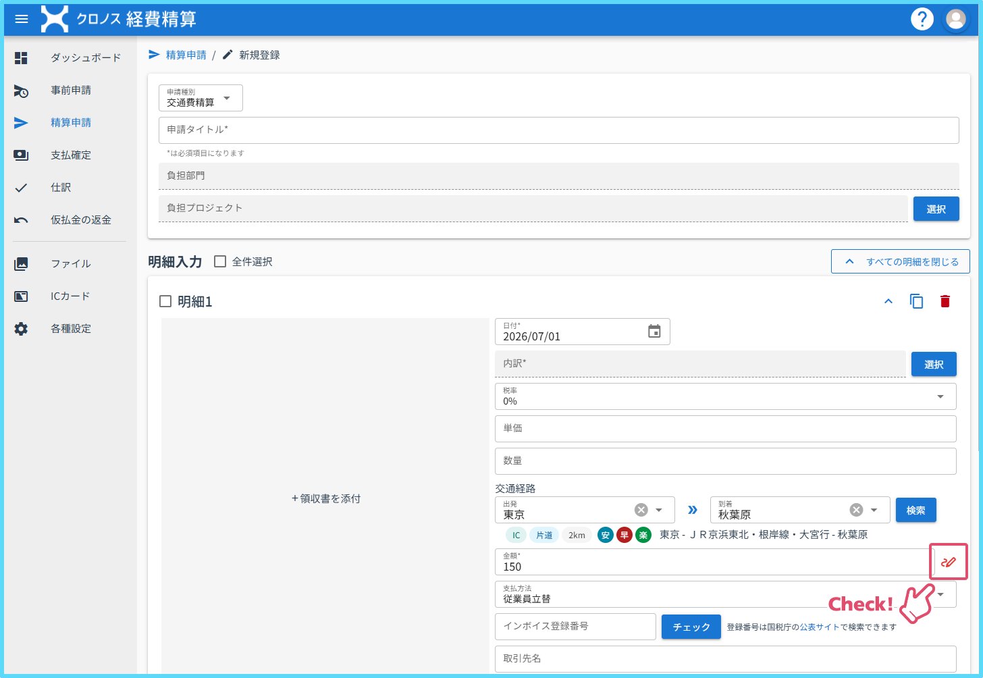Open the 公表サイト link
The width and height of the screenshot is (983, 678).
(820, 627)
